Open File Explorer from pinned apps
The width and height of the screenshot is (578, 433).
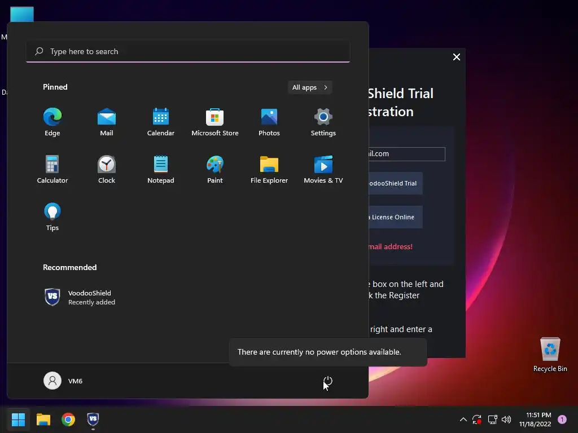tap(269, 170)
